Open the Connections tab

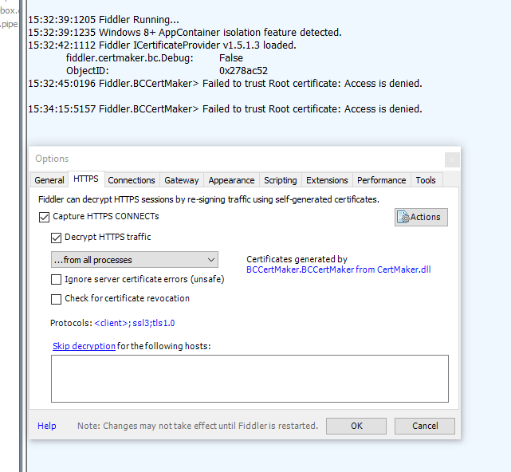coord(132,180)
